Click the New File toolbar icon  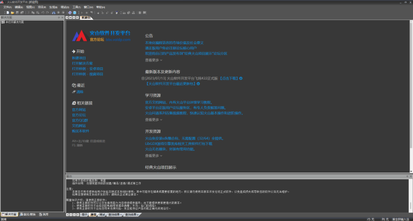click(x=8, y=12)
